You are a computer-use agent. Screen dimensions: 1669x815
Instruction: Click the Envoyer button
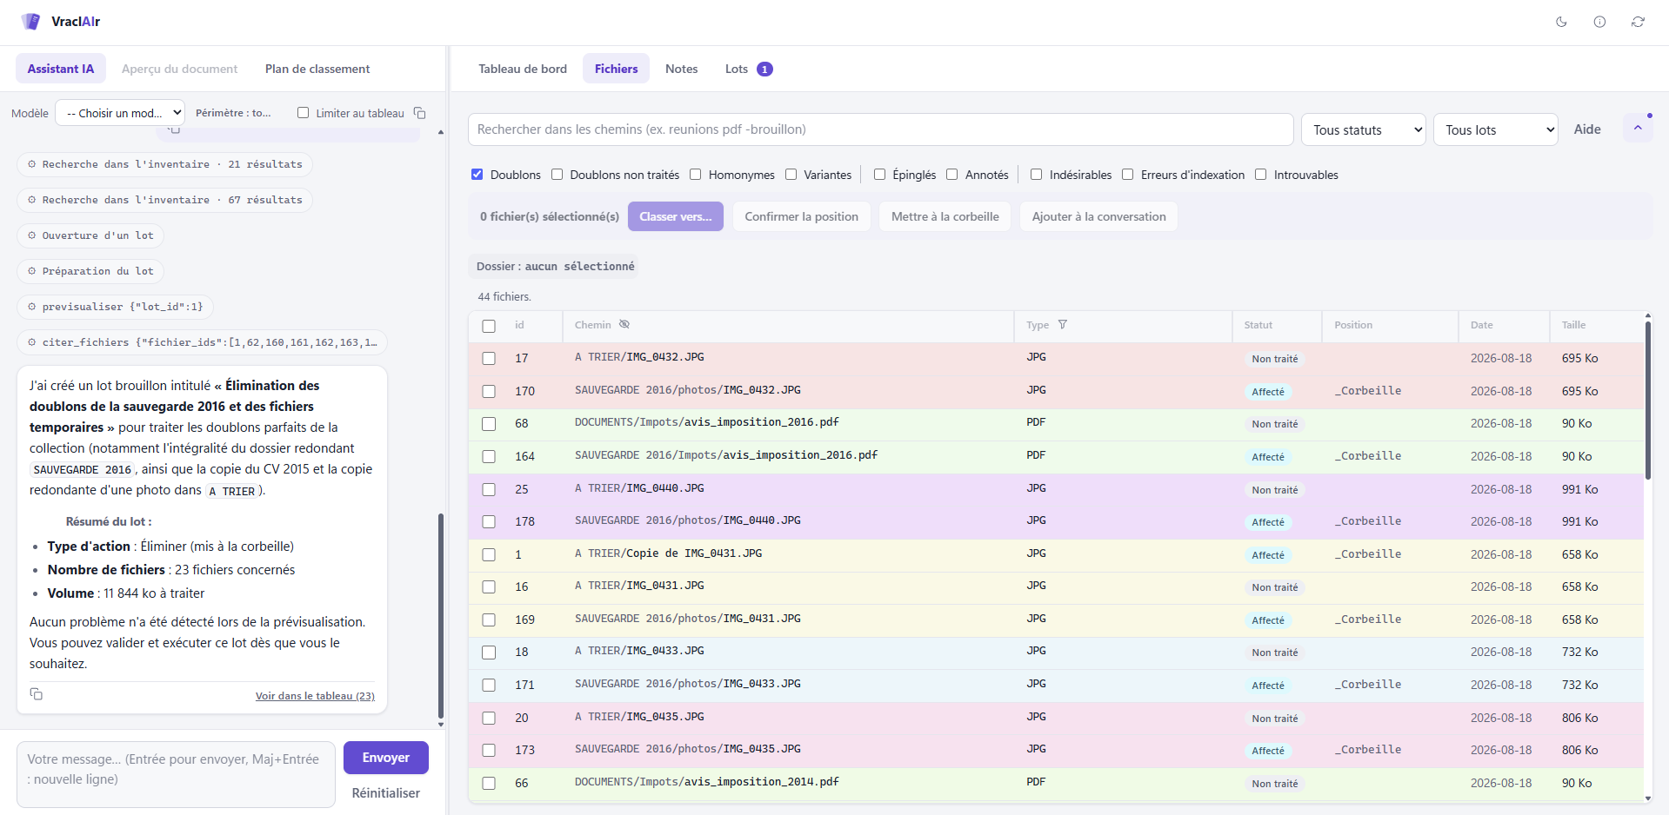click(x=386, y=758)
